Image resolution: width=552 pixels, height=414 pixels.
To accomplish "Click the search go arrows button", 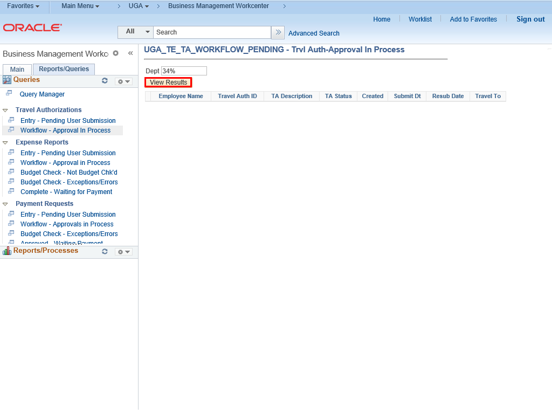I will coord(278,32).
